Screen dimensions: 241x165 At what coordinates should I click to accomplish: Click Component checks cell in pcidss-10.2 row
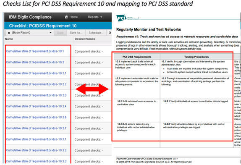point(89,63)
